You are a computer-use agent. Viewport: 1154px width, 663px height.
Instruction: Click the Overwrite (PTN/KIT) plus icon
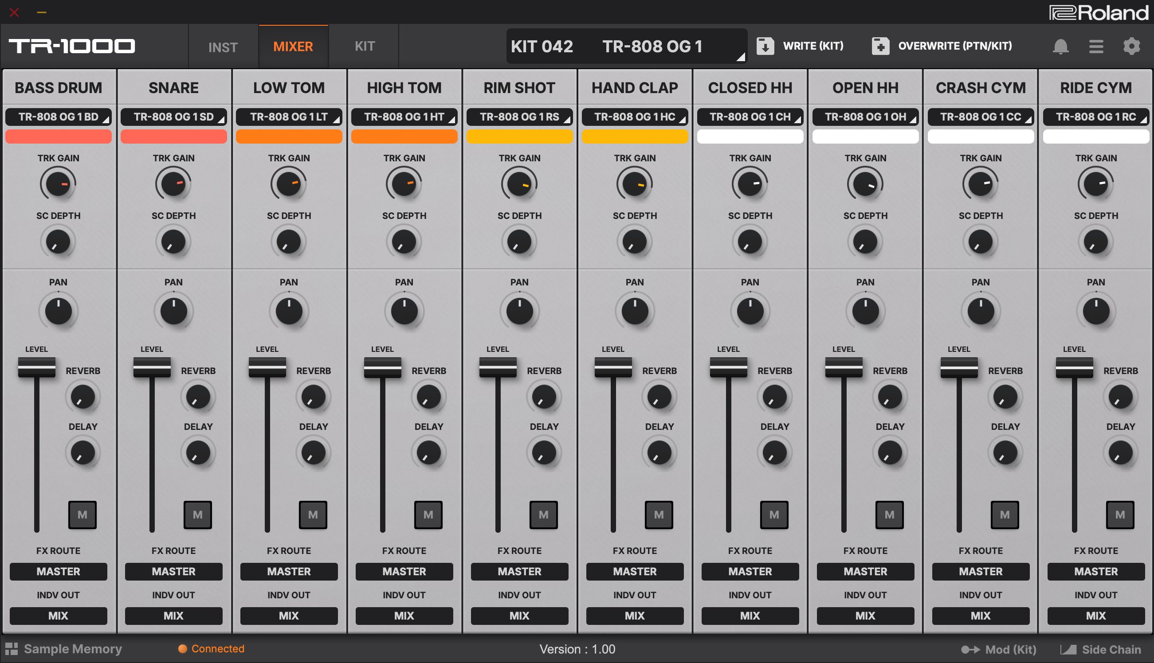point(880,46)
